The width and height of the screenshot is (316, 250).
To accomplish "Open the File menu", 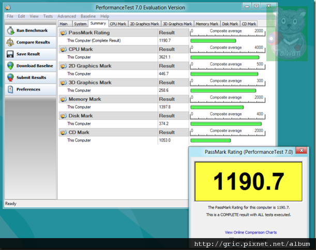I will coord(10,17).
